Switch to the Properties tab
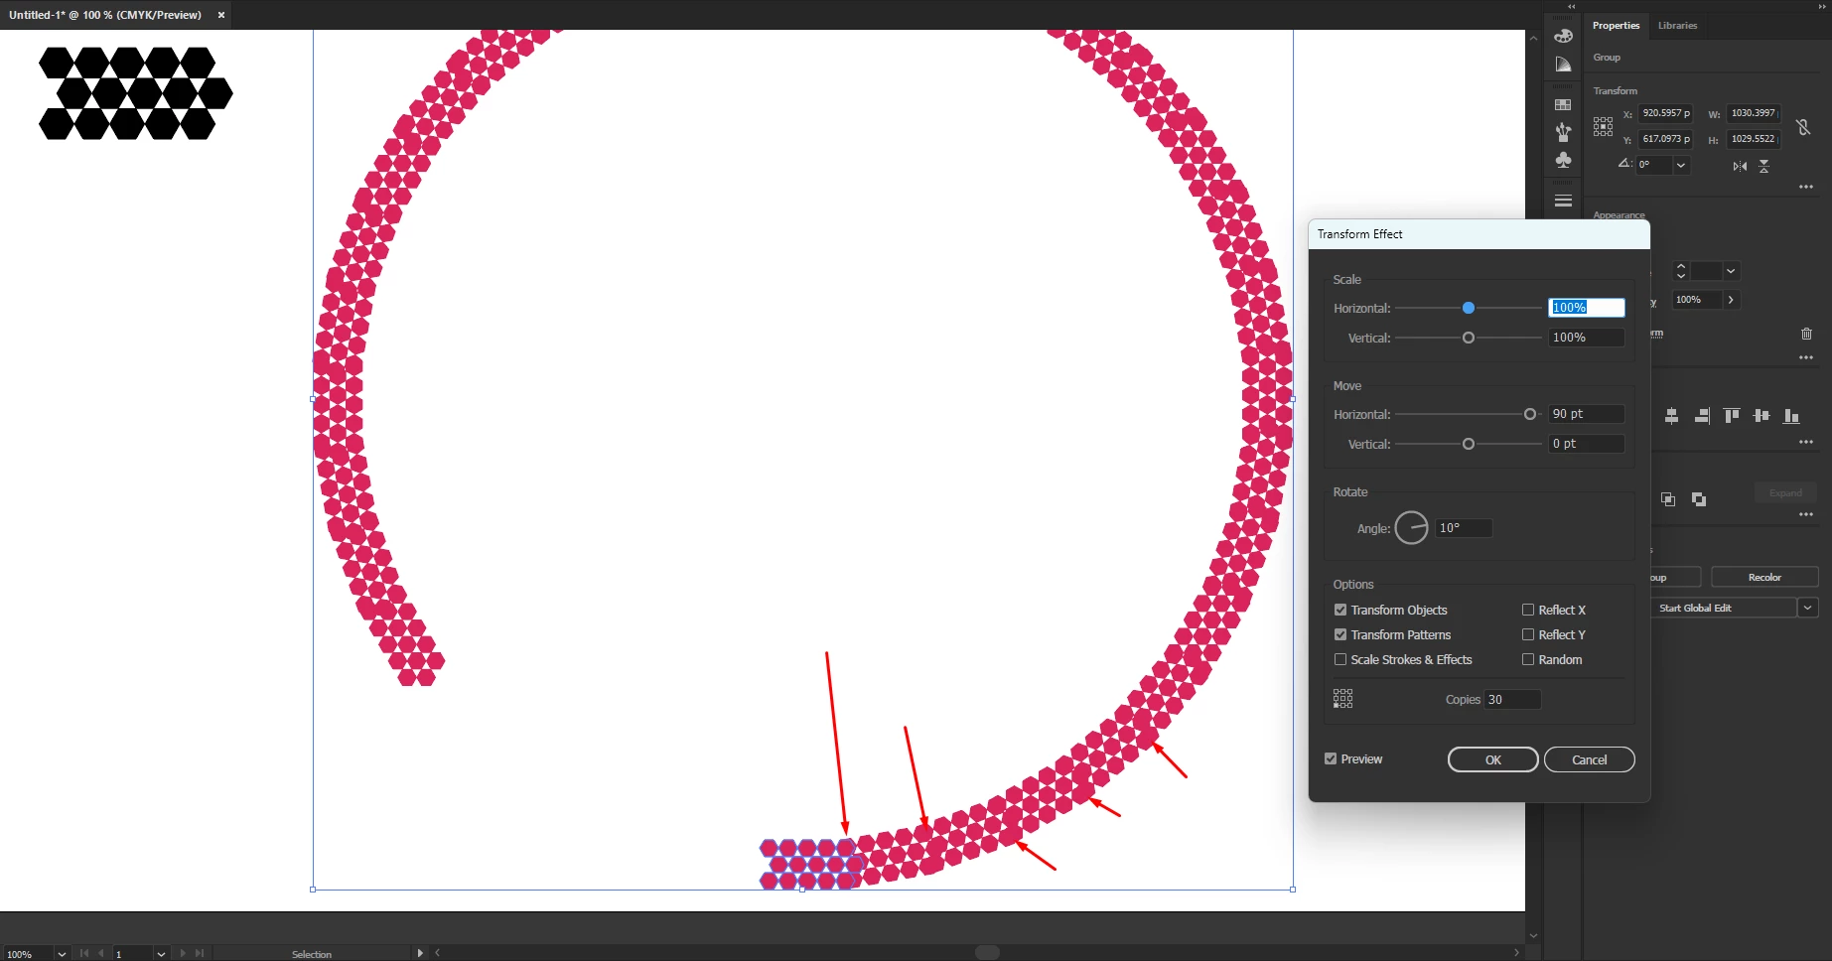 (x=1616, y=26)
